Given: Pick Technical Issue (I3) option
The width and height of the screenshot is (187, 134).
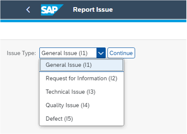Looking at the screenshot, I should (x=82, y=92).
